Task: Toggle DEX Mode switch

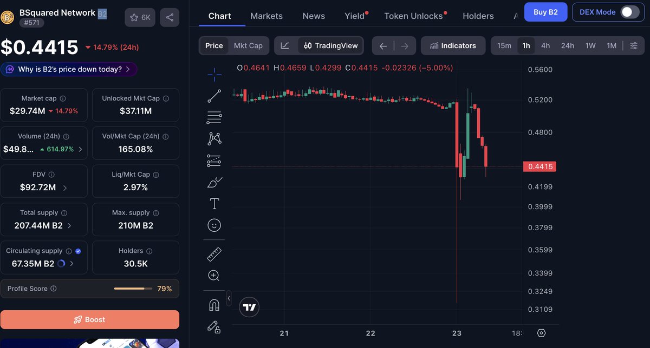Action: coord(630,12)
